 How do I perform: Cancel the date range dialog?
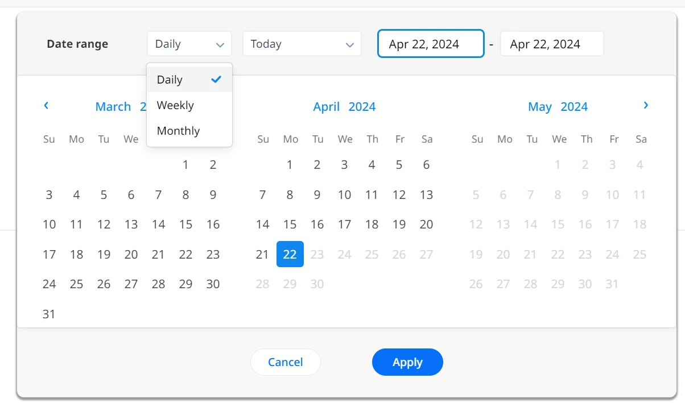[x=286, y=362]
